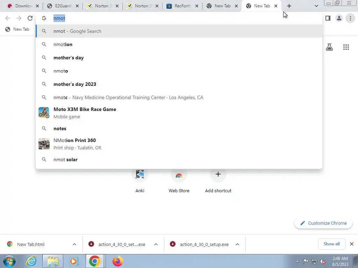
Task: Select the 'nmotion' suggestion
Action: (179, 44)
